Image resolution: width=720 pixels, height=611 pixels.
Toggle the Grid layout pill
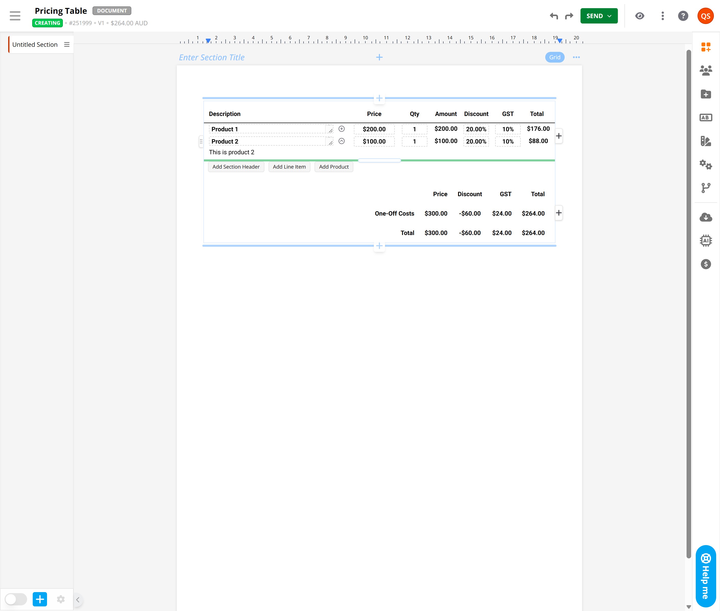tap(554, 57)
